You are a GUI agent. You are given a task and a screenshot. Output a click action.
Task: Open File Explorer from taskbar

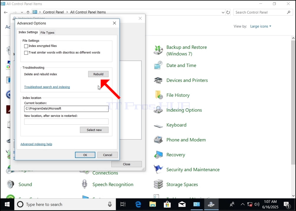point(153,204)
